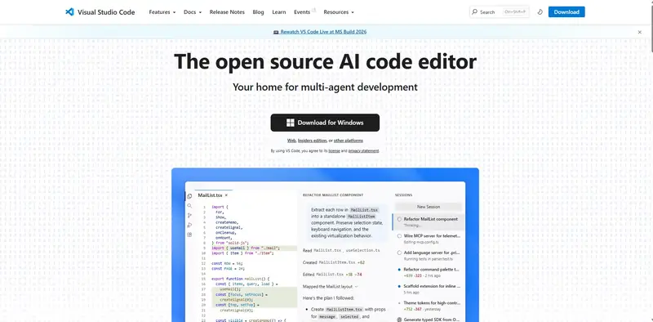
Task: Click the Visual Studio Code brand text
Action: coord(106,12)
